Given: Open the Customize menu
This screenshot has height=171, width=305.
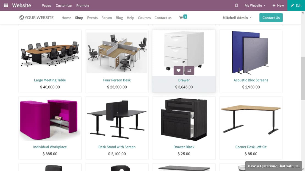Looking at the screenshot, I should click(x=63, y=5).
